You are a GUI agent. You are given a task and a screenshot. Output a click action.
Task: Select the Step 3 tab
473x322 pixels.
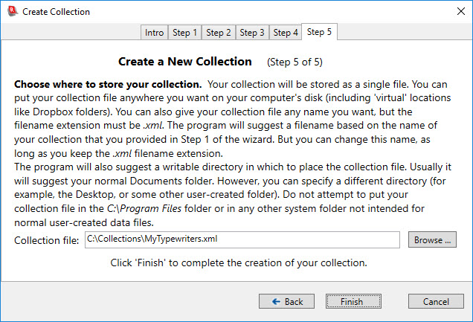point(252,33)
